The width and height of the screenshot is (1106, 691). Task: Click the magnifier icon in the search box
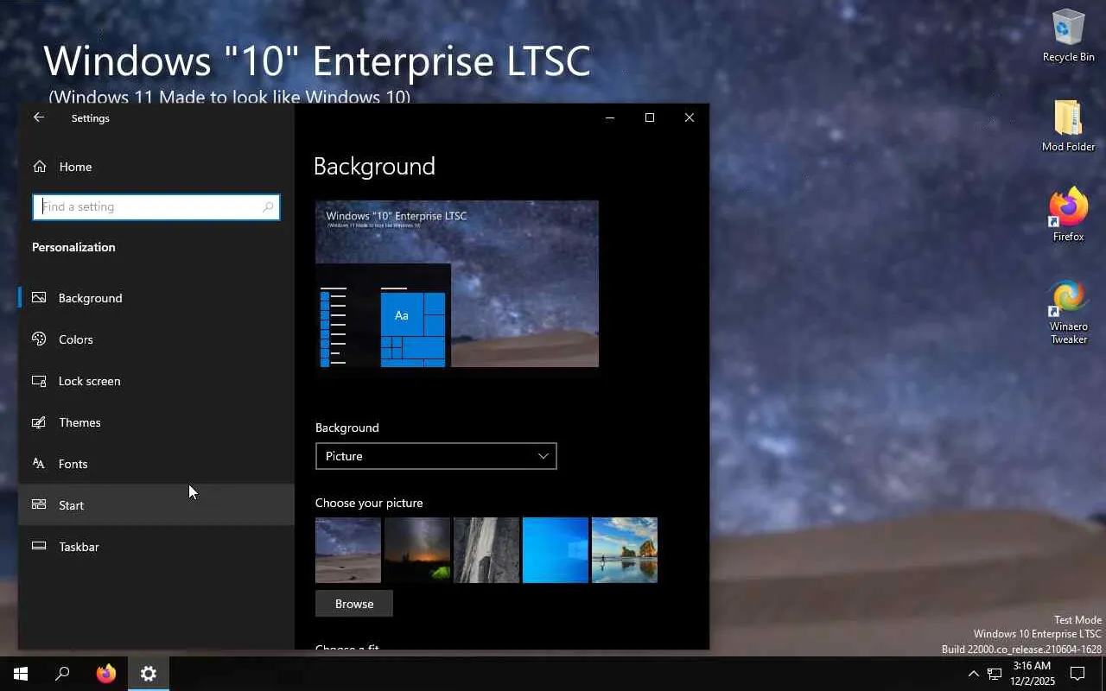pyautogui.click(x=268, y=207)
